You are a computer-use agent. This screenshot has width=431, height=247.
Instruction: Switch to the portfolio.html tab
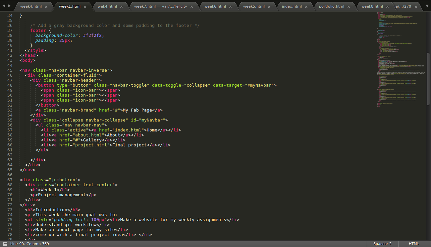(x=332, y=6)
